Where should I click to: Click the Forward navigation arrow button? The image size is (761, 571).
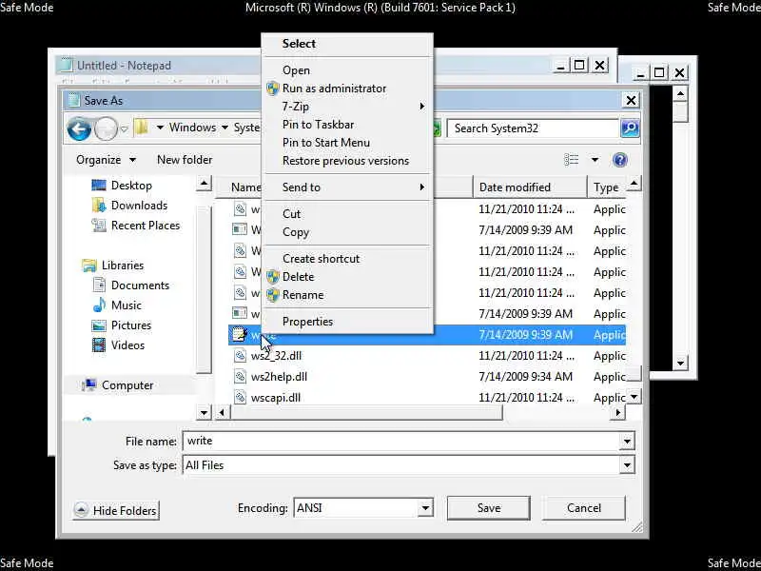tap(106, 128)
